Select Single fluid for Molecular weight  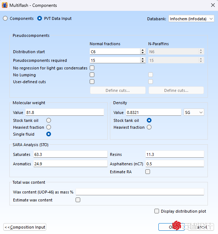click(49, 134)
